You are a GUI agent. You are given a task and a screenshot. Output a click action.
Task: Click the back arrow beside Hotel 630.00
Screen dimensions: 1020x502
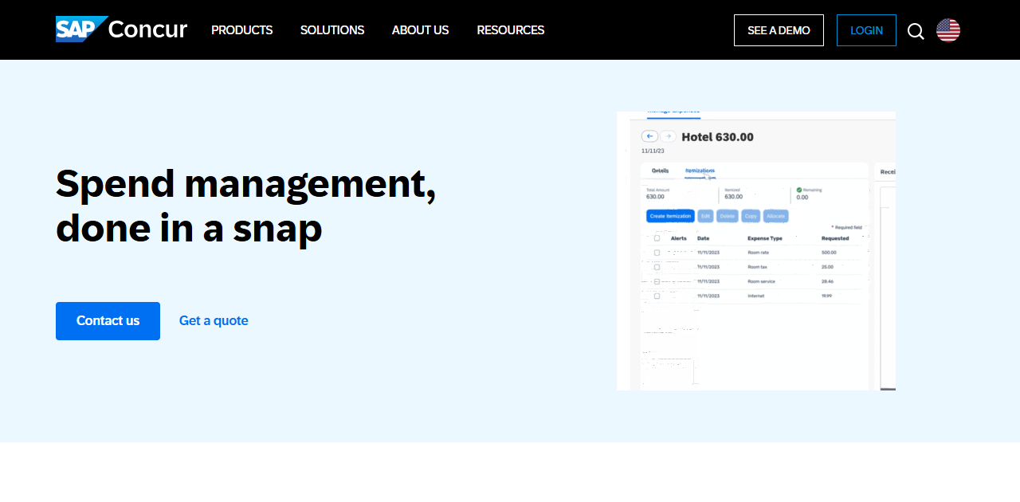coord(649,136)
